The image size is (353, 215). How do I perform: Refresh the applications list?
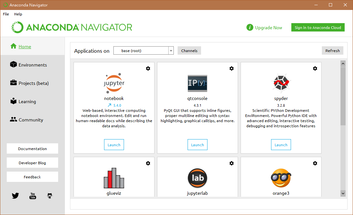(332, 51)
